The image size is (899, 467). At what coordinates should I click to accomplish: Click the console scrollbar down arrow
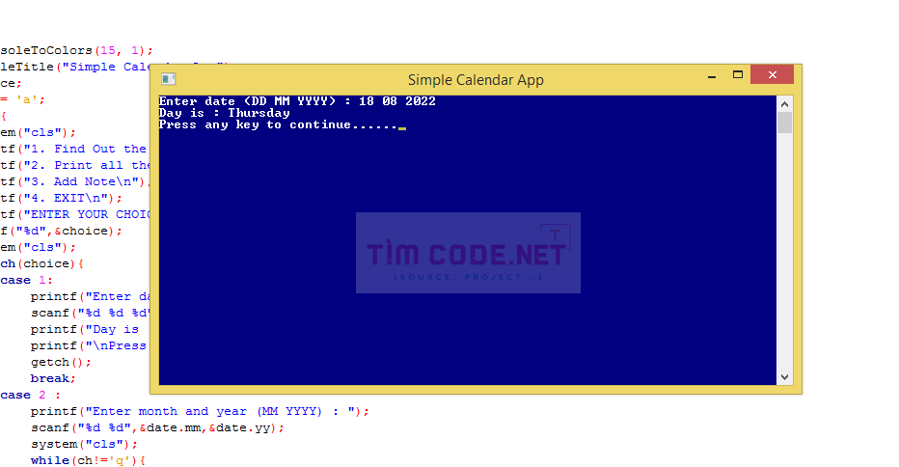pos(784,377)
